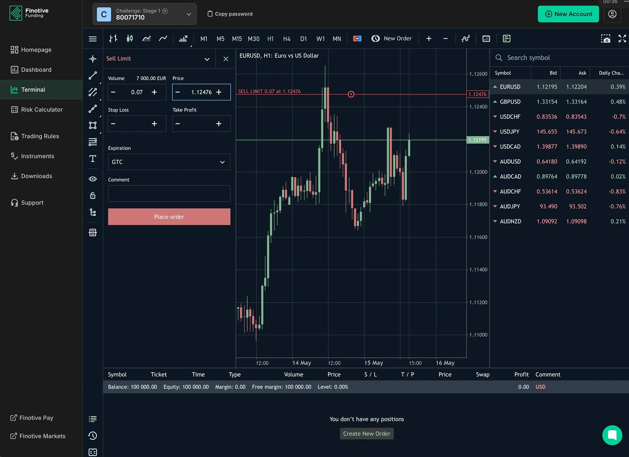Toggle one-click trading panel button

click(x=357, y=39)
